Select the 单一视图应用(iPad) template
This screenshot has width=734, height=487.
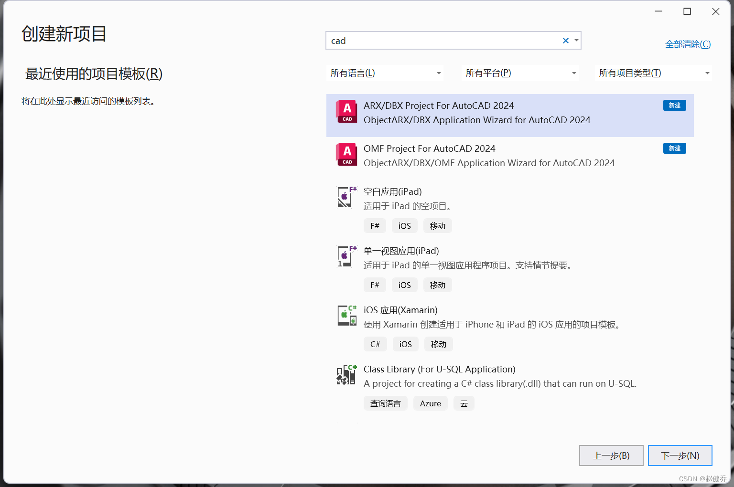click(510, 268)
